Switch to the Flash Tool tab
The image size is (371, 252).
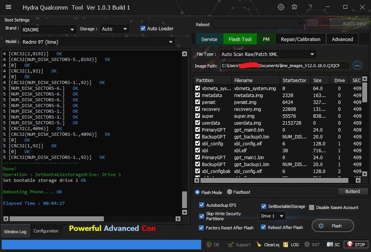pos(240,39)
